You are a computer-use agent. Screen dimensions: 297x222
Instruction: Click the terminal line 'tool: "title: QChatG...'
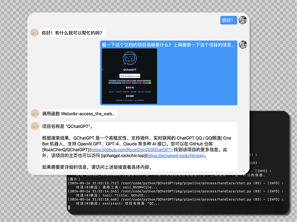pos(112,195)
